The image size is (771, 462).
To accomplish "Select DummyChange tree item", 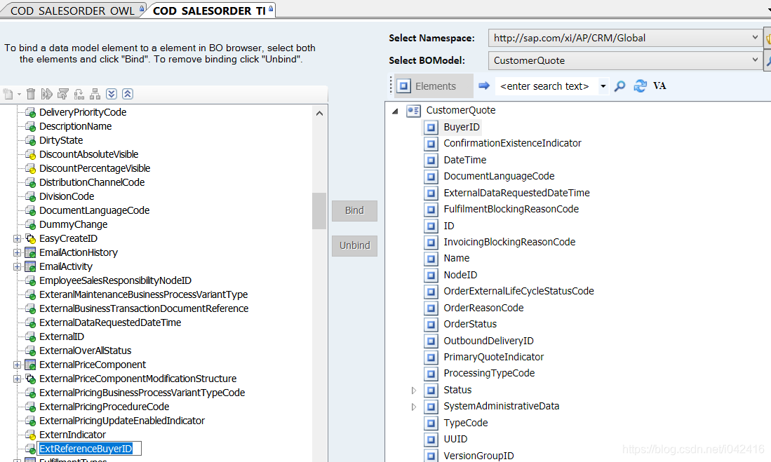I will point(73,224).
